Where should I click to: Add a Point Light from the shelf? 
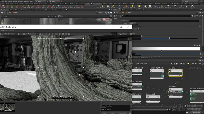tap(103, 7)
